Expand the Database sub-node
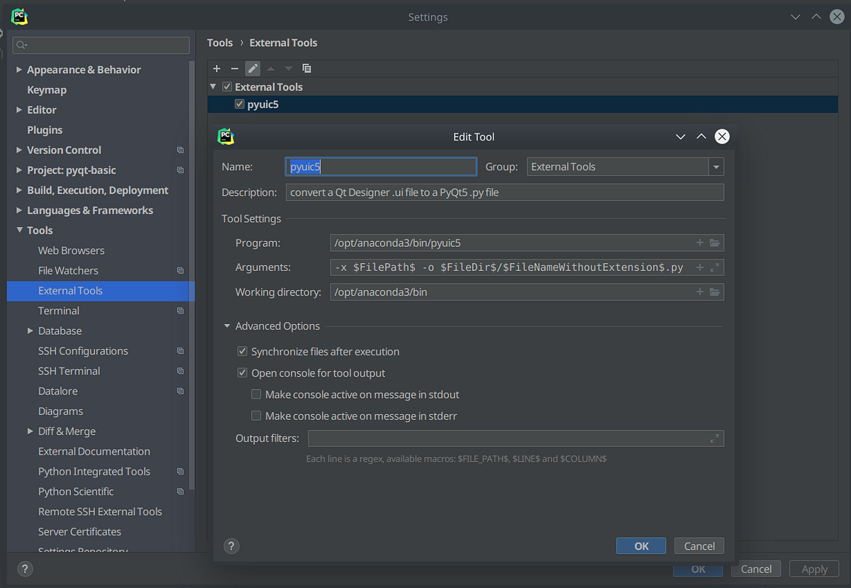 pos(30,331)
